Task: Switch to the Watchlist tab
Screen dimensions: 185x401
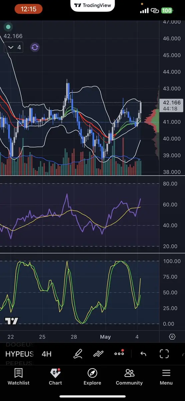Action: point(19,377)
